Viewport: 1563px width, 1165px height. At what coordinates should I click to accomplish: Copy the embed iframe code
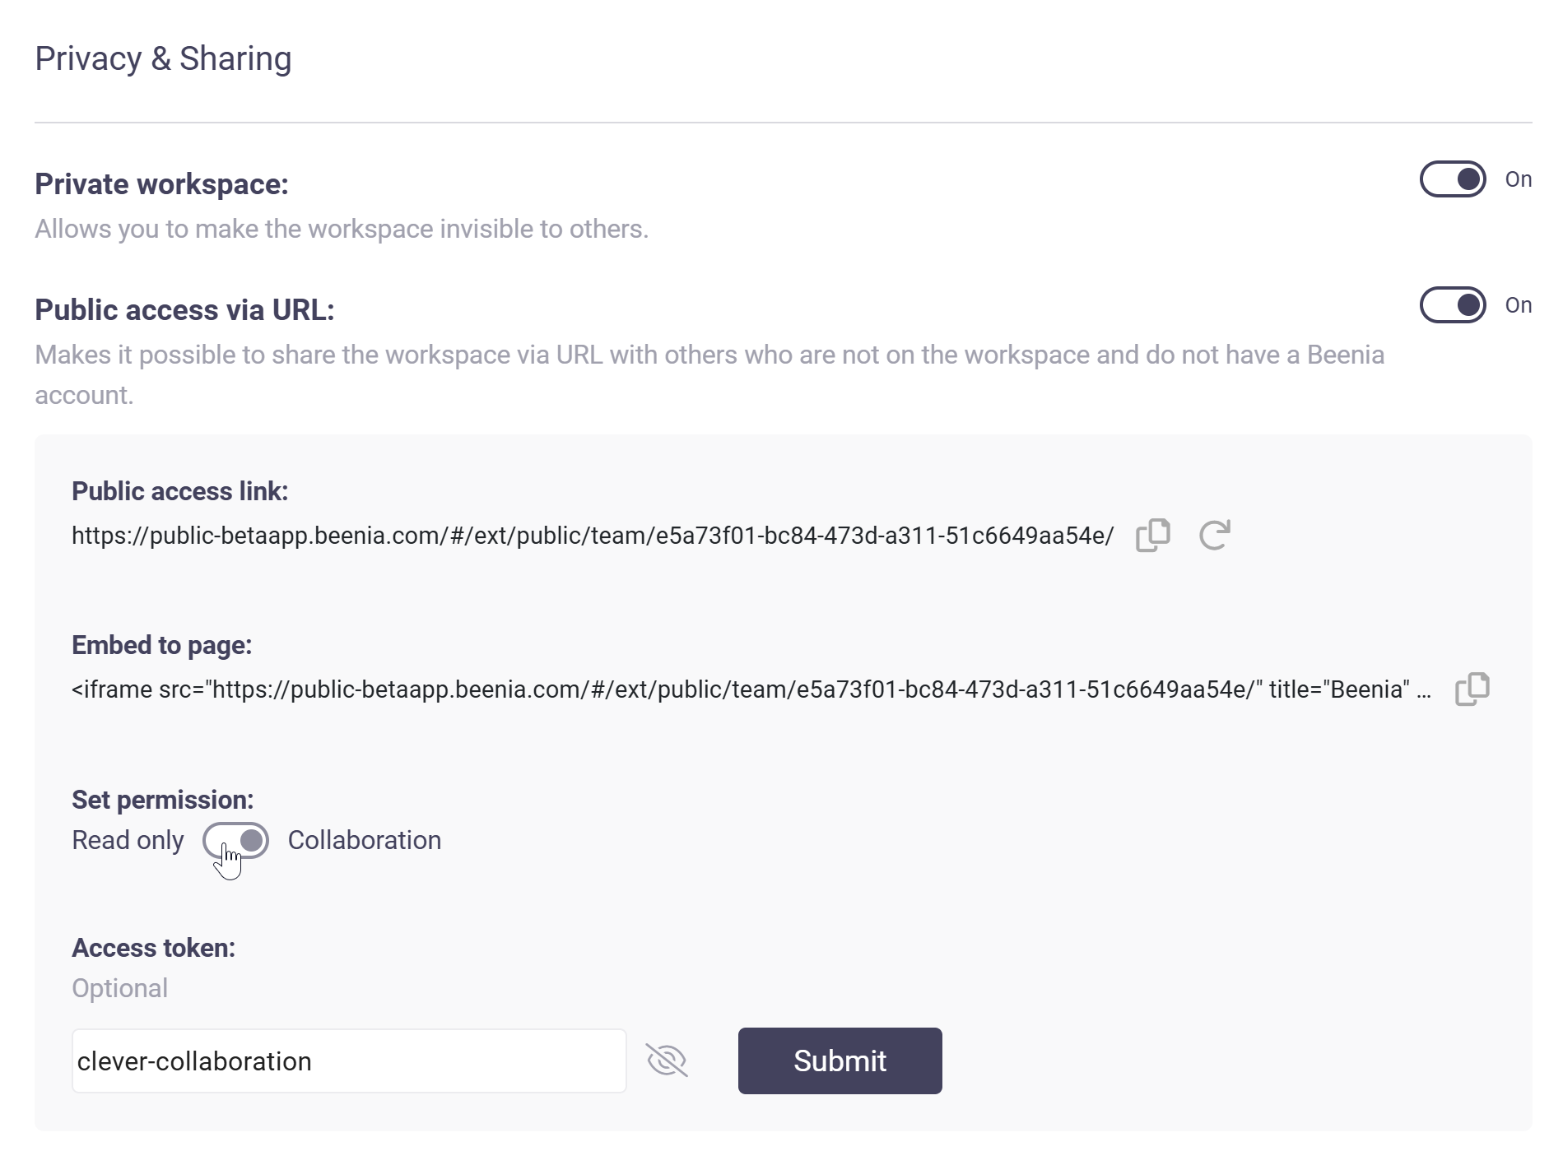[x=1472, y=689]
